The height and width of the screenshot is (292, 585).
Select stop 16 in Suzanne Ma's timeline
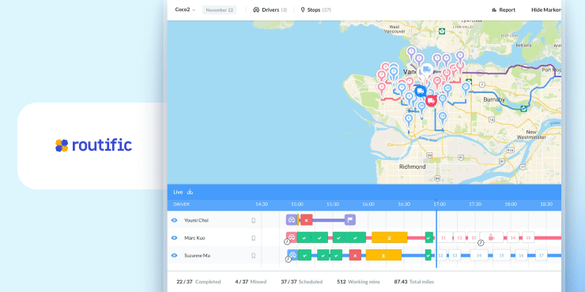521,256
